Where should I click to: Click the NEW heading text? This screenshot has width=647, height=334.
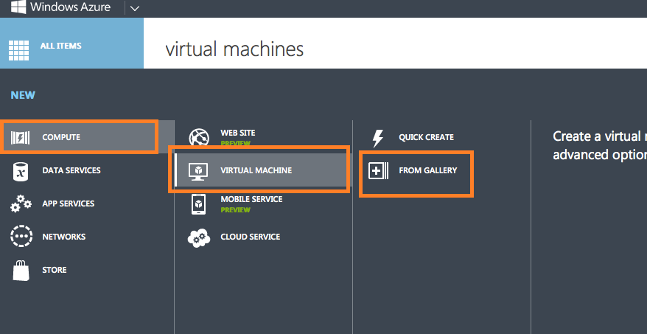pyautogui.click(x=23, y=95)
